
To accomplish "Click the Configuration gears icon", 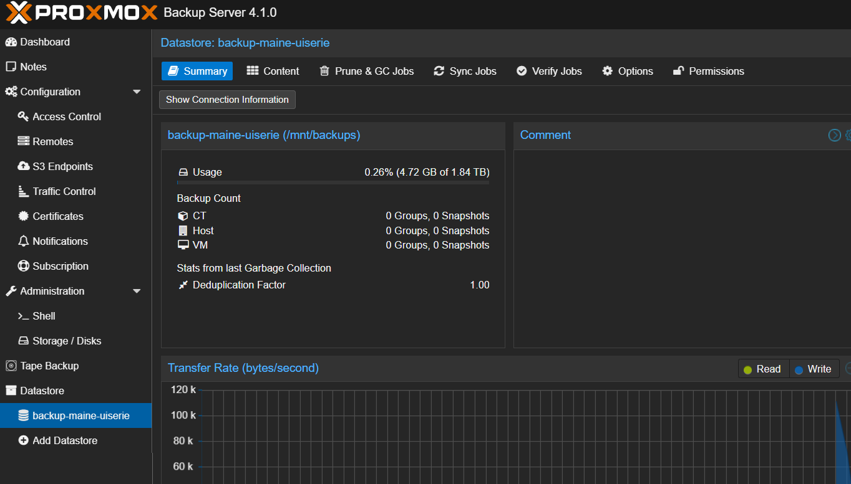I will [x=11, y=92].
